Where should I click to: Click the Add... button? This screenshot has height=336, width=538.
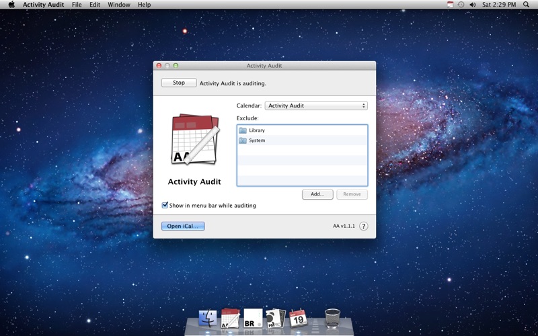[317, 194]
